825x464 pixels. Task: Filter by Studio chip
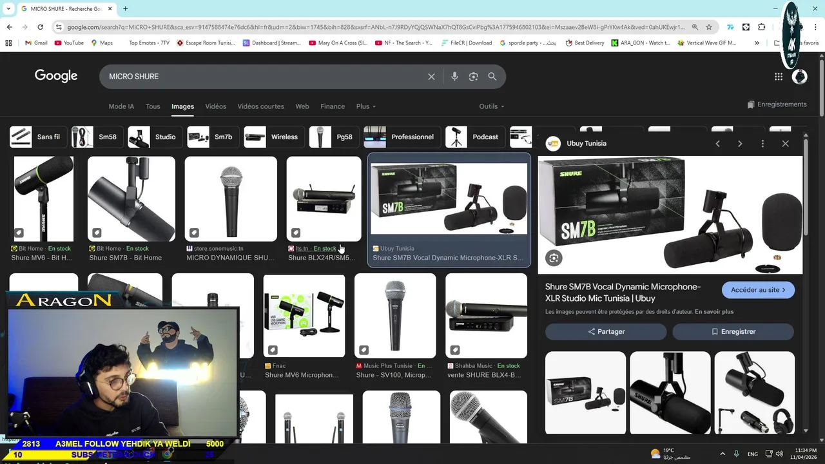(x=154, y=137)
